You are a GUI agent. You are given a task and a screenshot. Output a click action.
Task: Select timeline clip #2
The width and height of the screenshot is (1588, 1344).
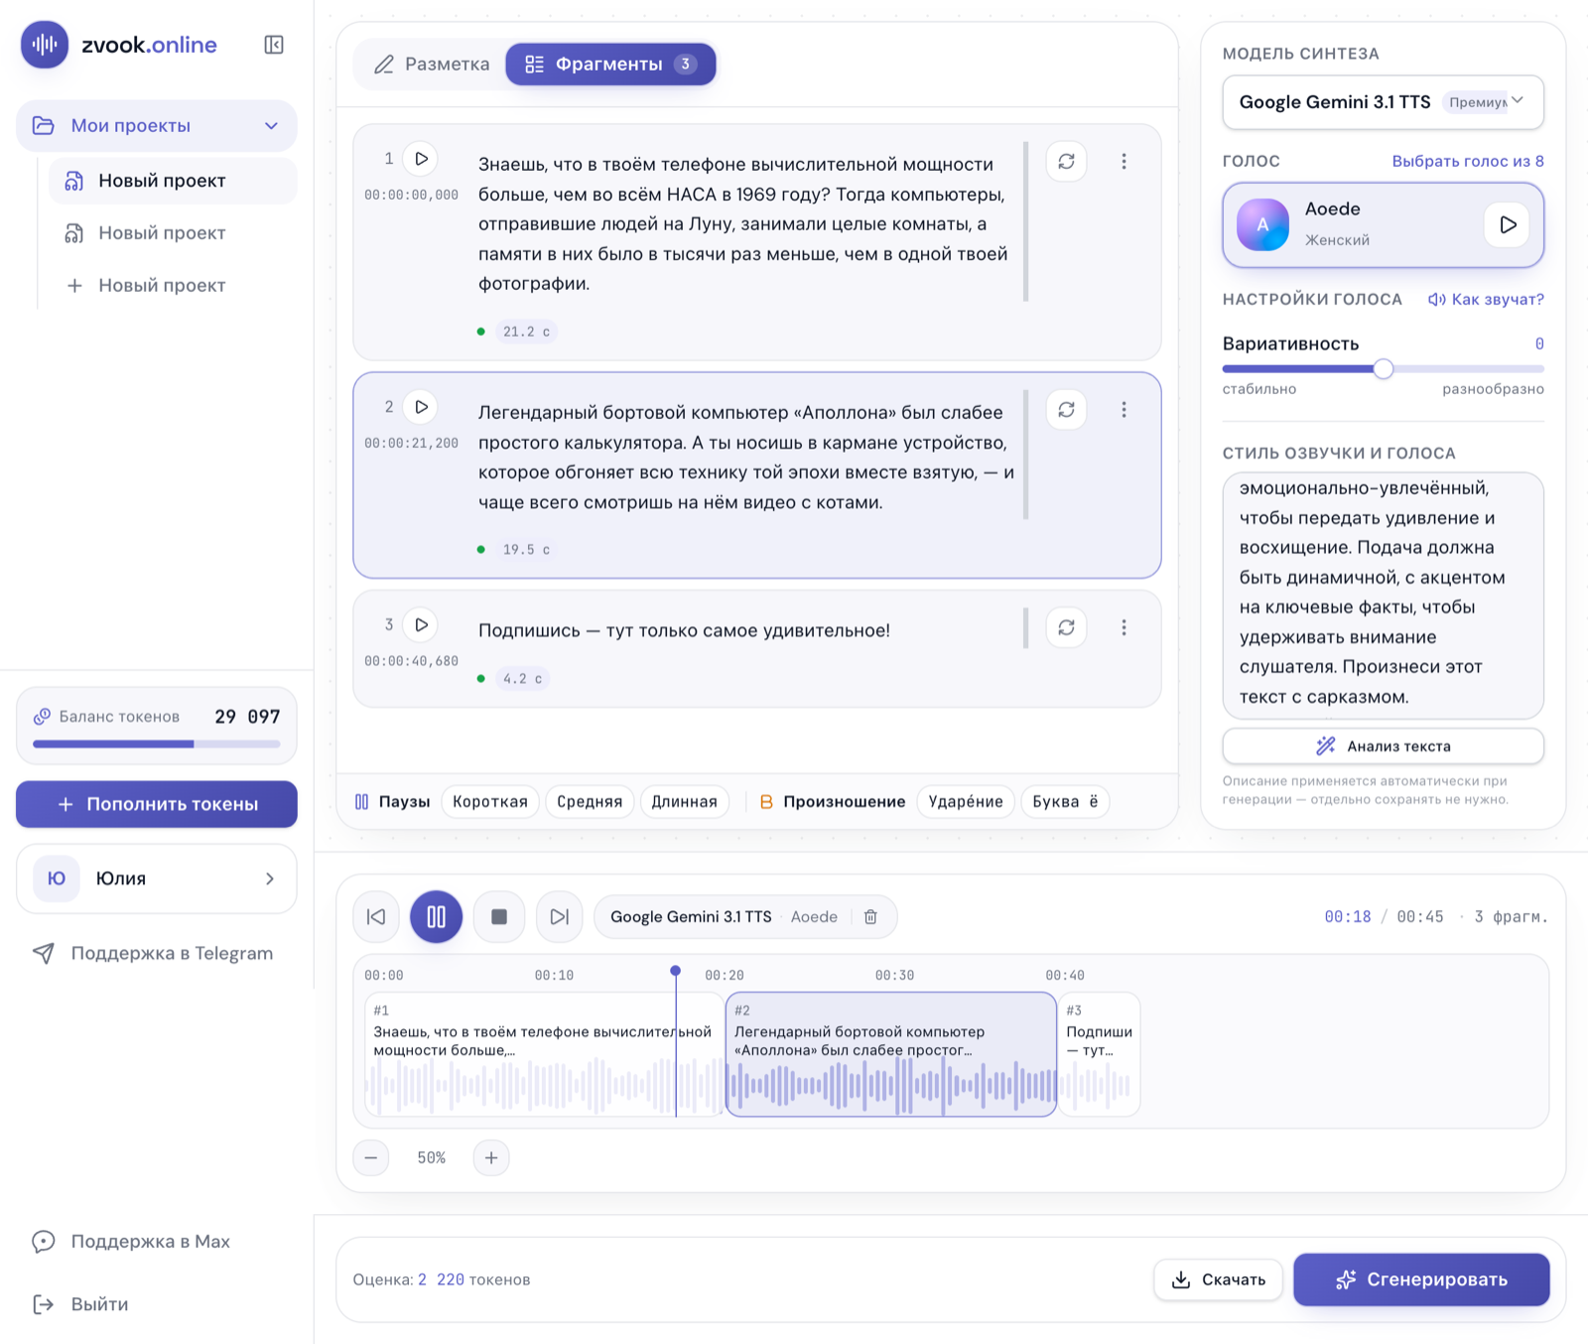(891, 1054)
